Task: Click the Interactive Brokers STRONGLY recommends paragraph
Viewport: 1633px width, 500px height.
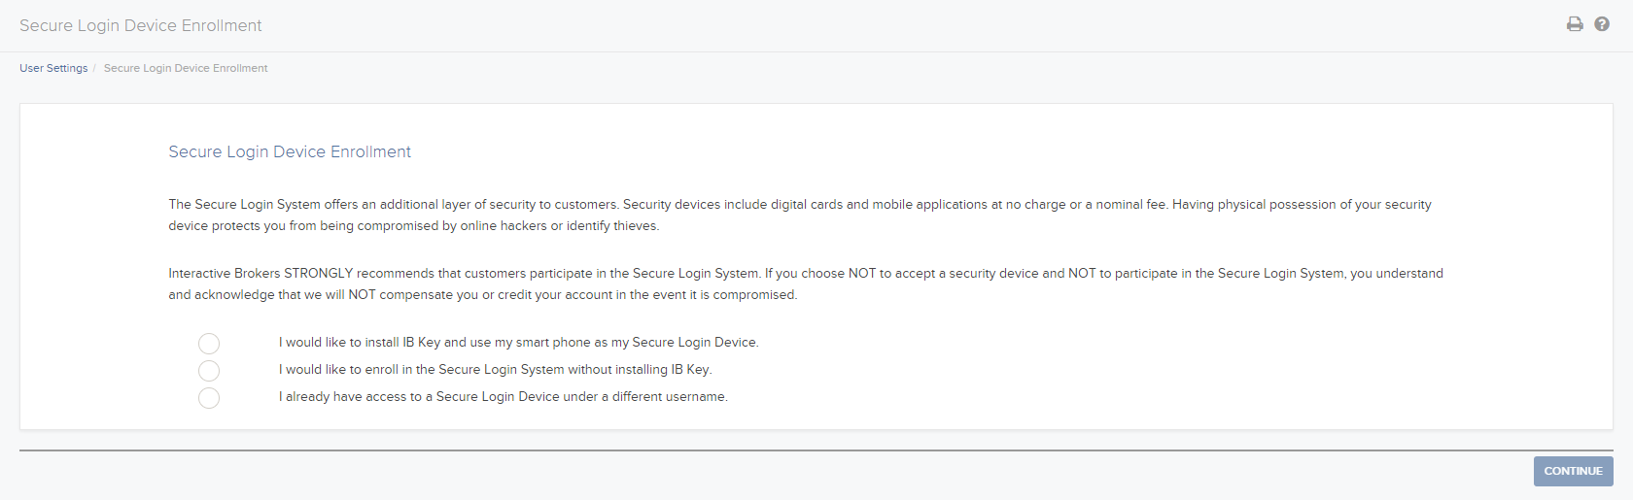Action: click(x=806, y=283)
